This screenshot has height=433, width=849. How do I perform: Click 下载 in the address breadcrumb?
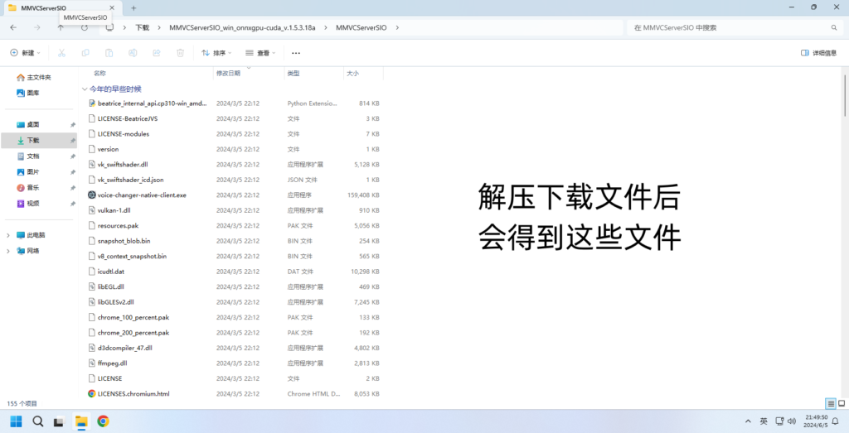(143, 27)
